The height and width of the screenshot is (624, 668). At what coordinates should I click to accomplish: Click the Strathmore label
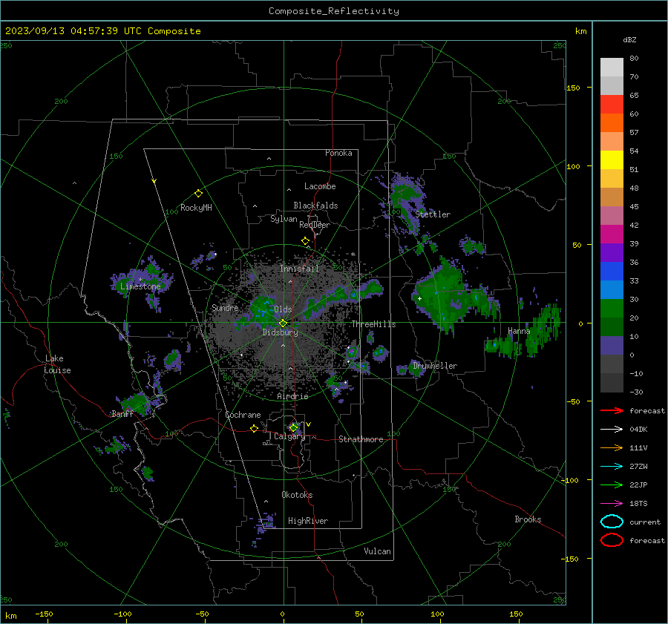click(x=361, y=439)
